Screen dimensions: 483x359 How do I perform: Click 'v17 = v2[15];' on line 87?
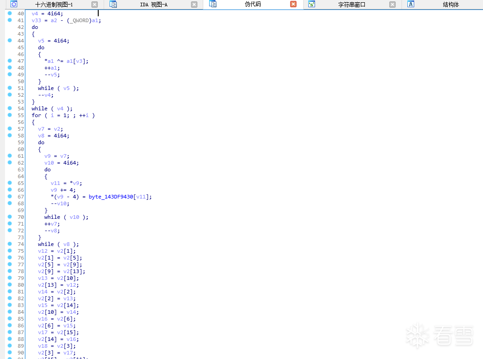point(58,332)
